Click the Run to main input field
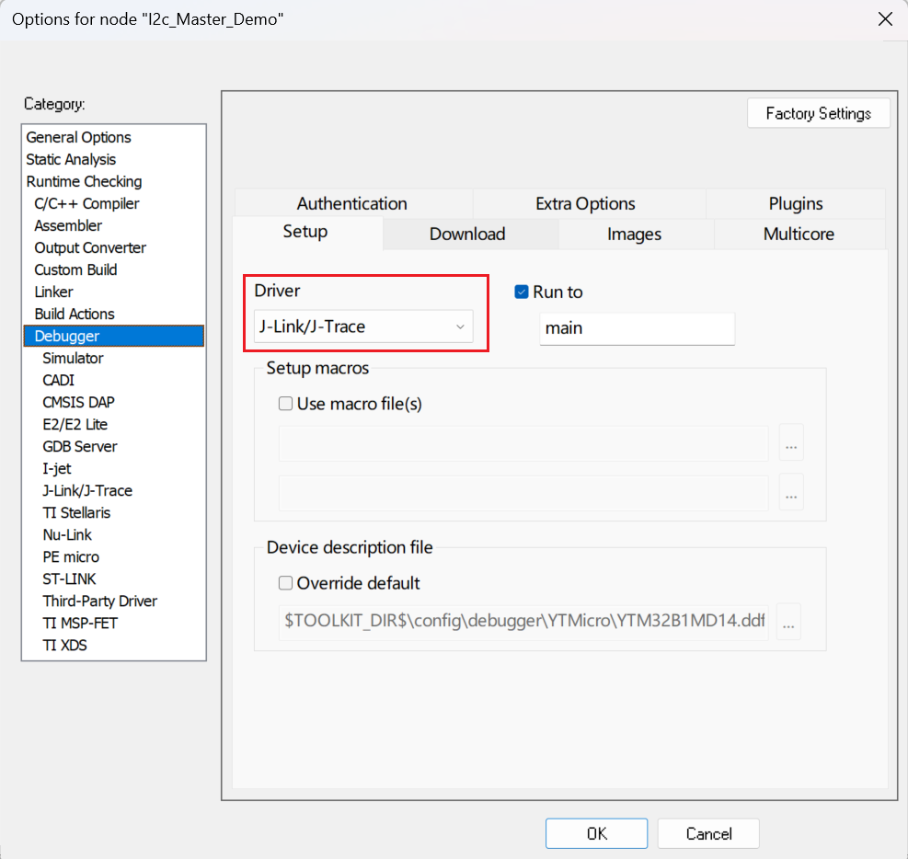 coord(637,328)
